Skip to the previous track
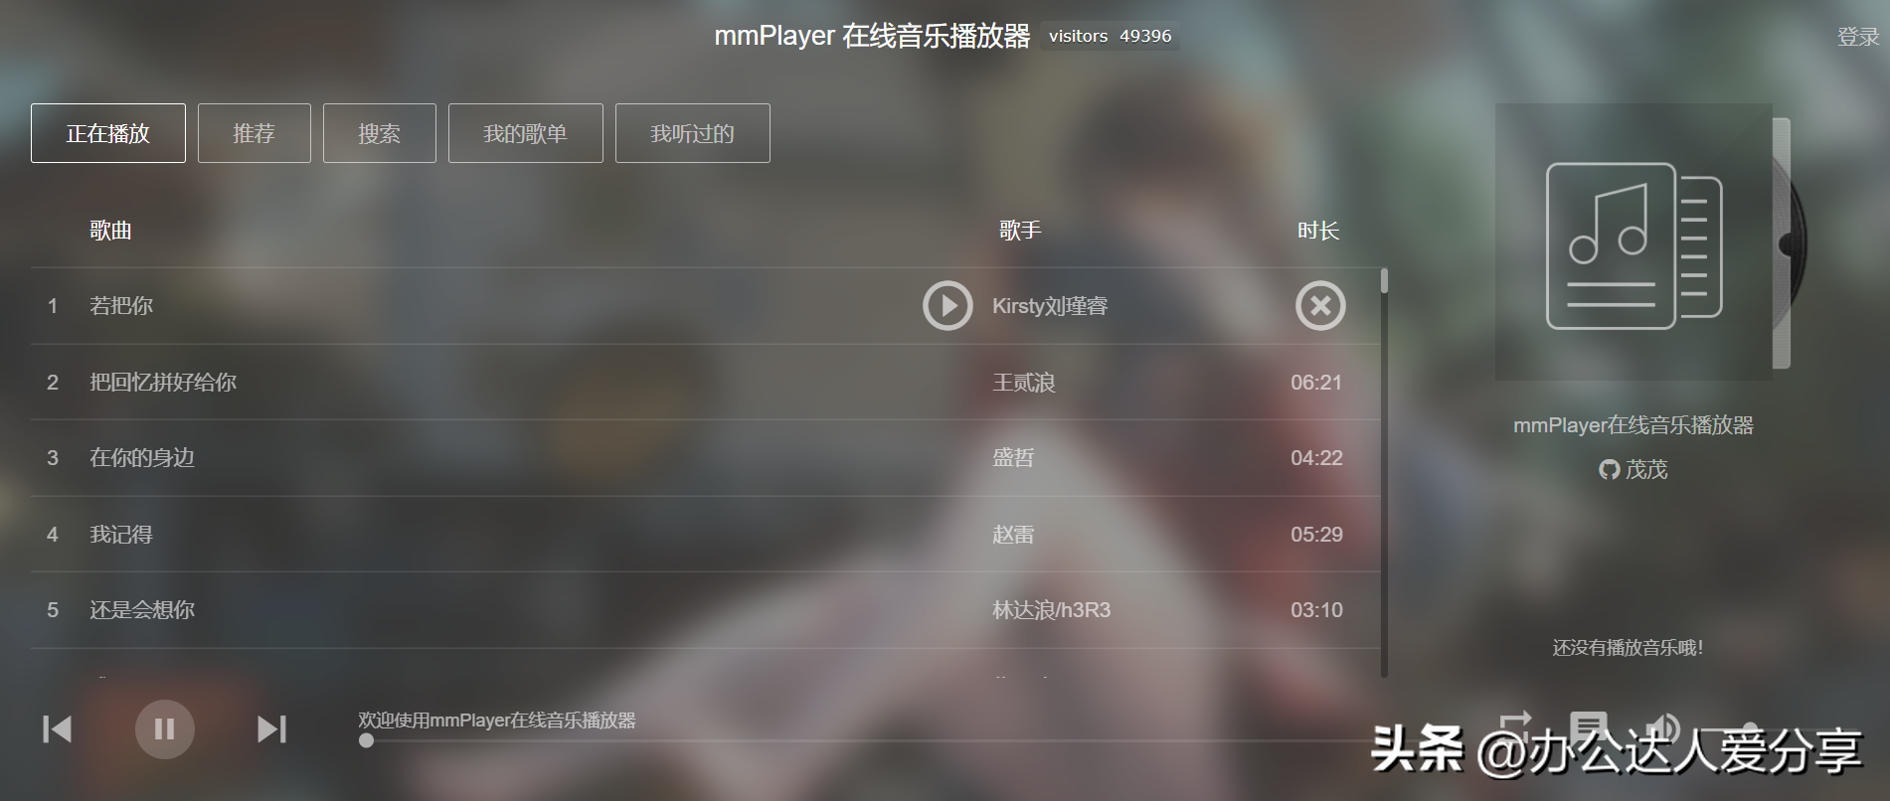Screen dimensions: 1890x801 pos(57,729)
